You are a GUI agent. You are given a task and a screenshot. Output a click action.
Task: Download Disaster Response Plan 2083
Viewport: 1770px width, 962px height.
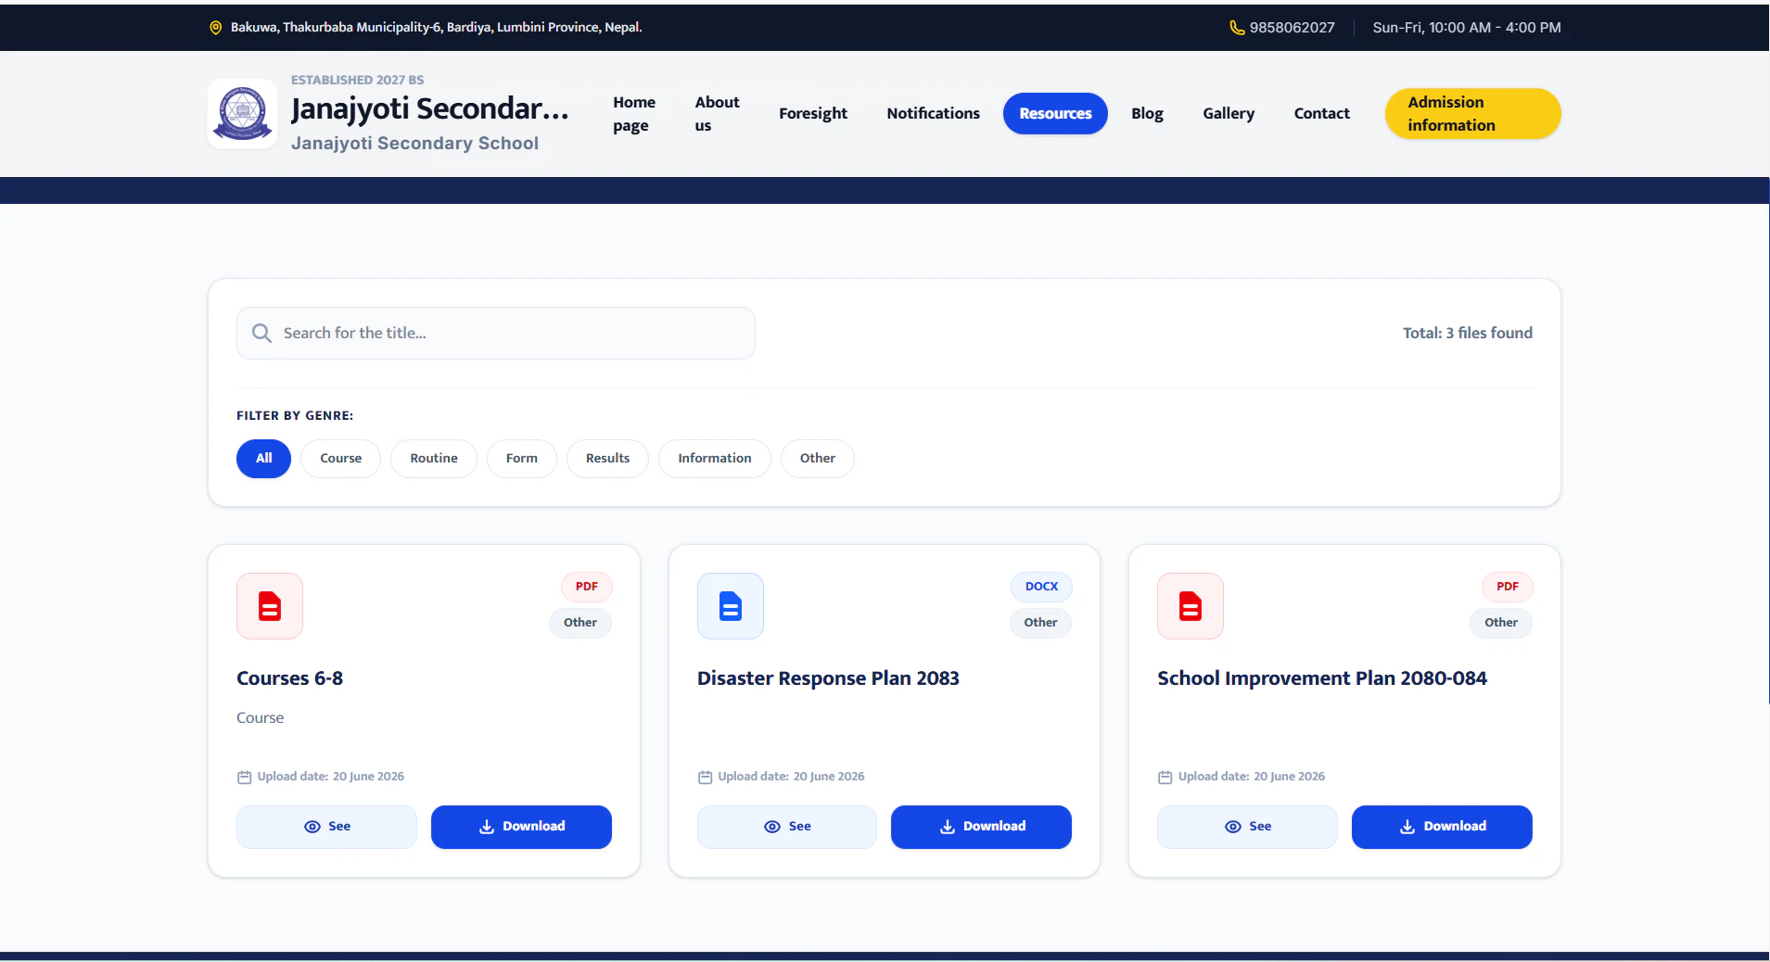tap(981, 827)
